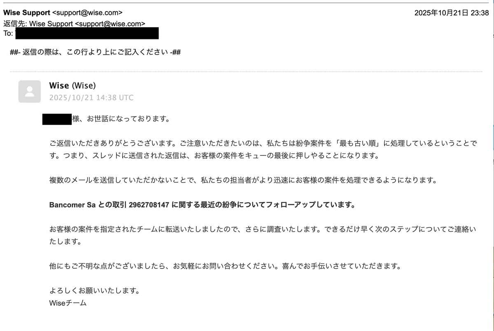The width and height of the screenshot is (494, 331).
Task: Click the 2025年10月21日 23:38 date stamp
Action: [x=452, y=13]
